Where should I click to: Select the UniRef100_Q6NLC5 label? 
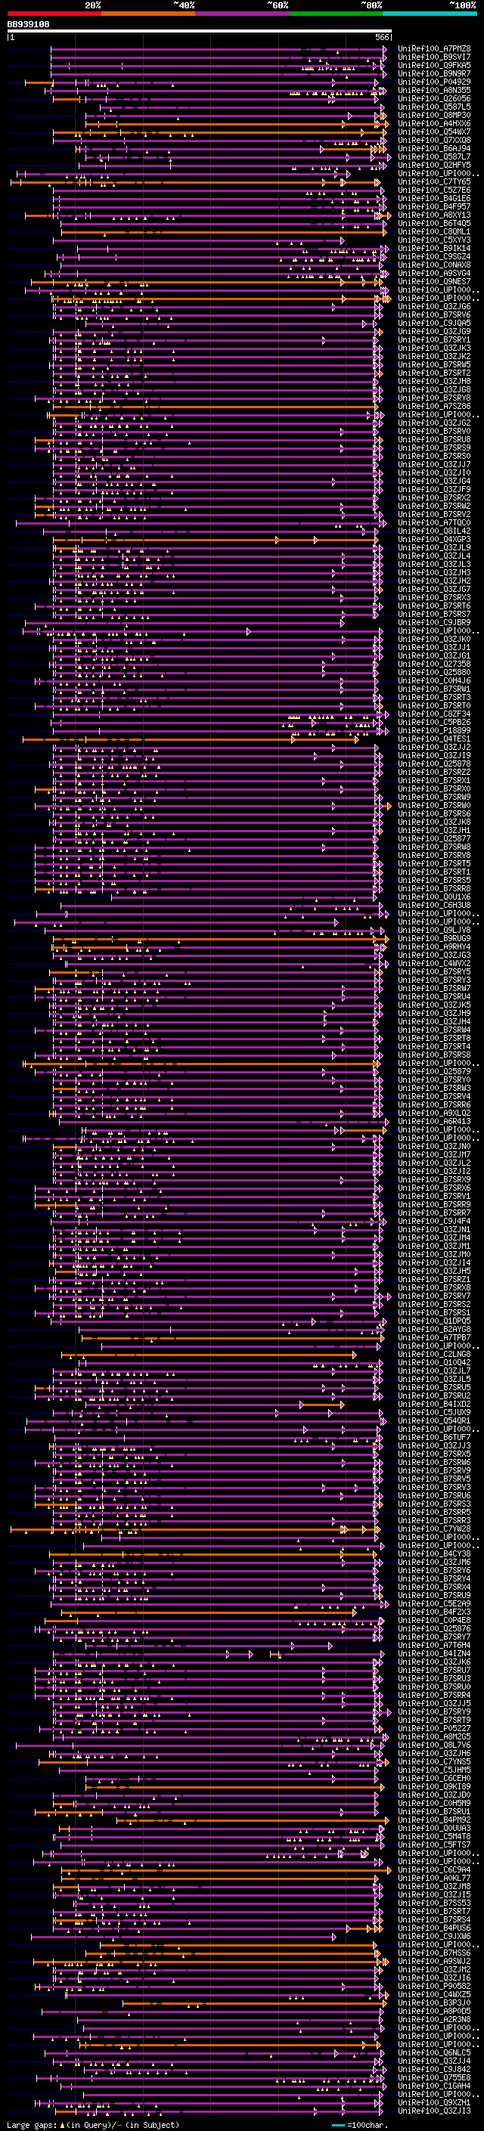click(x=434, y=2053)
